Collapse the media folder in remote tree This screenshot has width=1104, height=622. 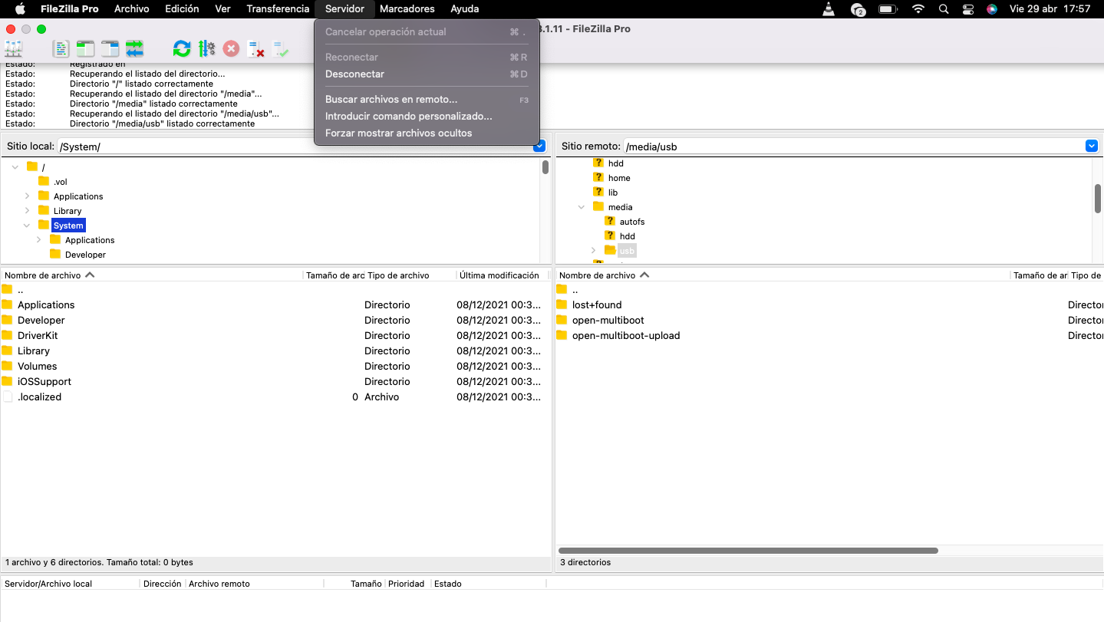pos(582,207)
